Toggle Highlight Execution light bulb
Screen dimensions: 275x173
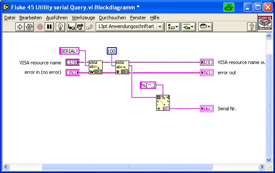pyautogui.click(x=60, y=27)
